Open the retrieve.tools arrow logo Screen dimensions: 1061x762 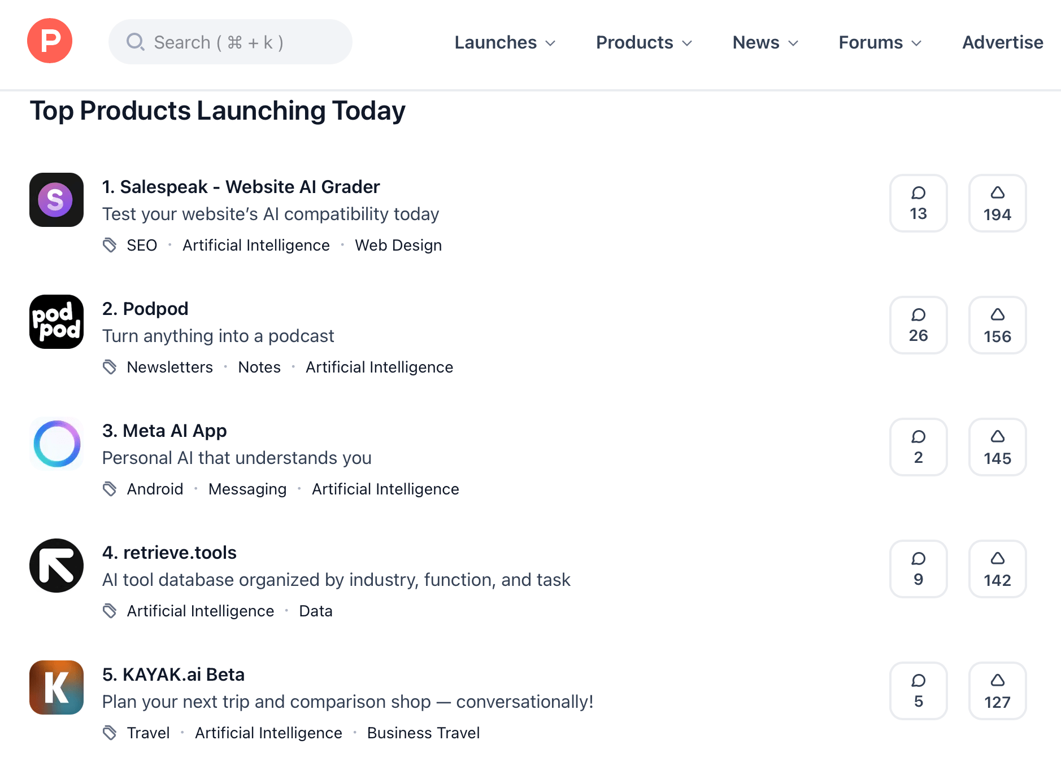[56, 566]
